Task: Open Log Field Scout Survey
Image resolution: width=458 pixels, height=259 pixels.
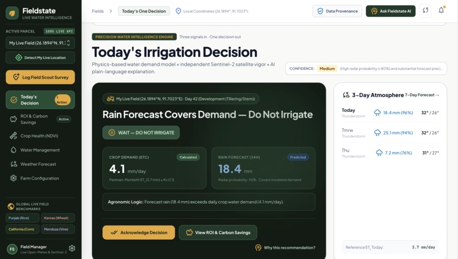Action: (x=40, y=77)
